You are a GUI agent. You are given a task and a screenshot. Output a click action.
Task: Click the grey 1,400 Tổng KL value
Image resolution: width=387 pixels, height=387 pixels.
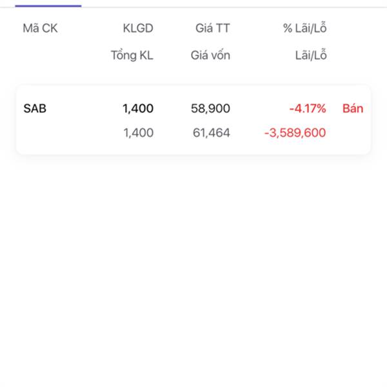coord(138,133)
